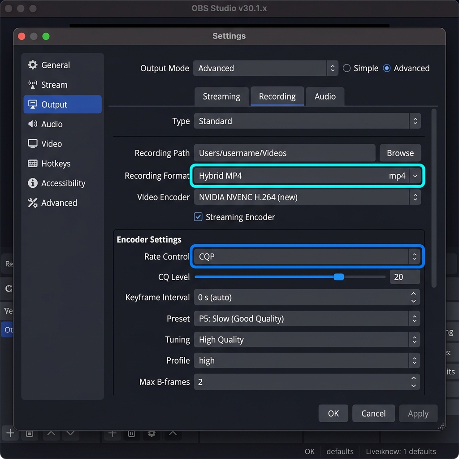Click the CQ Level value field showing 20
The image size is (459, 459).
click(x=405, y=277)
